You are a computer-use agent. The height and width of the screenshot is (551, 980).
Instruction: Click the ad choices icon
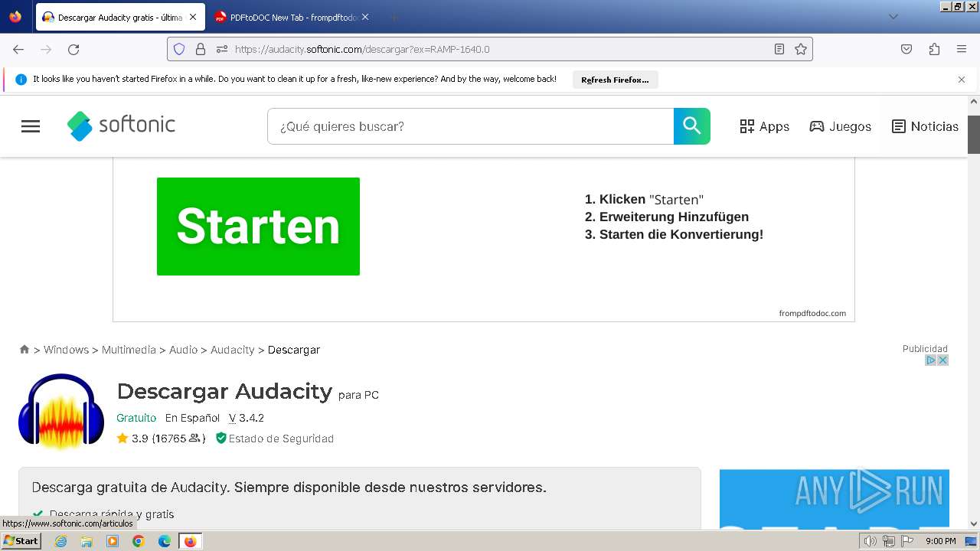[931, 360]
